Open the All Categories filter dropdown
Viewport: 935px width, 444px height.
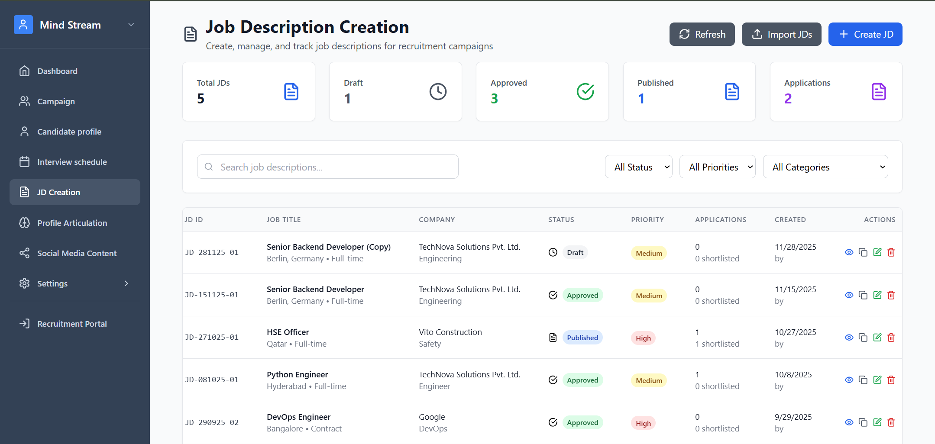coord(825,167)
